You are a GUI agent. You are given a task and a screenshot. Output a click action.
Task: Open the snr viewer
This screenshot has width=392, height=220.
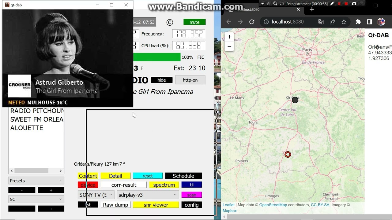[x=156, y=205]
